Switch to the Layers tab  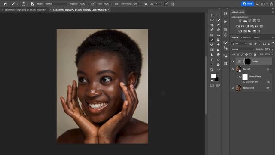[x=235, y=37]
